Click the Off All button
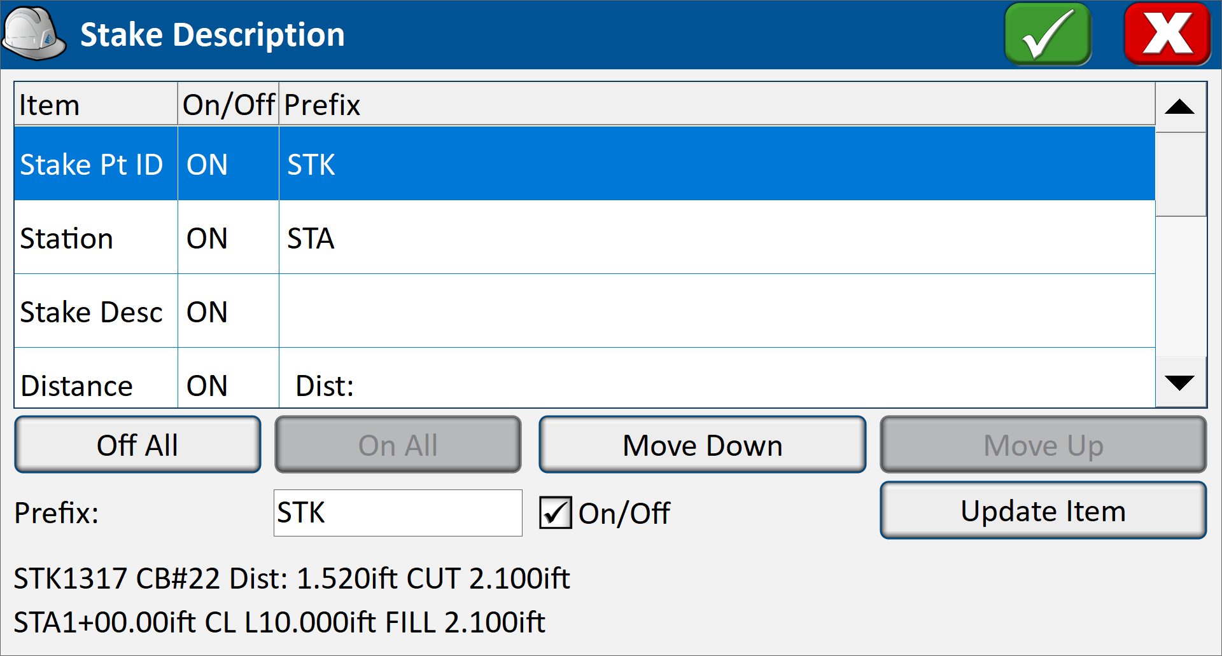Viewport: 1222px width, 656px height. tap(137, 444)
